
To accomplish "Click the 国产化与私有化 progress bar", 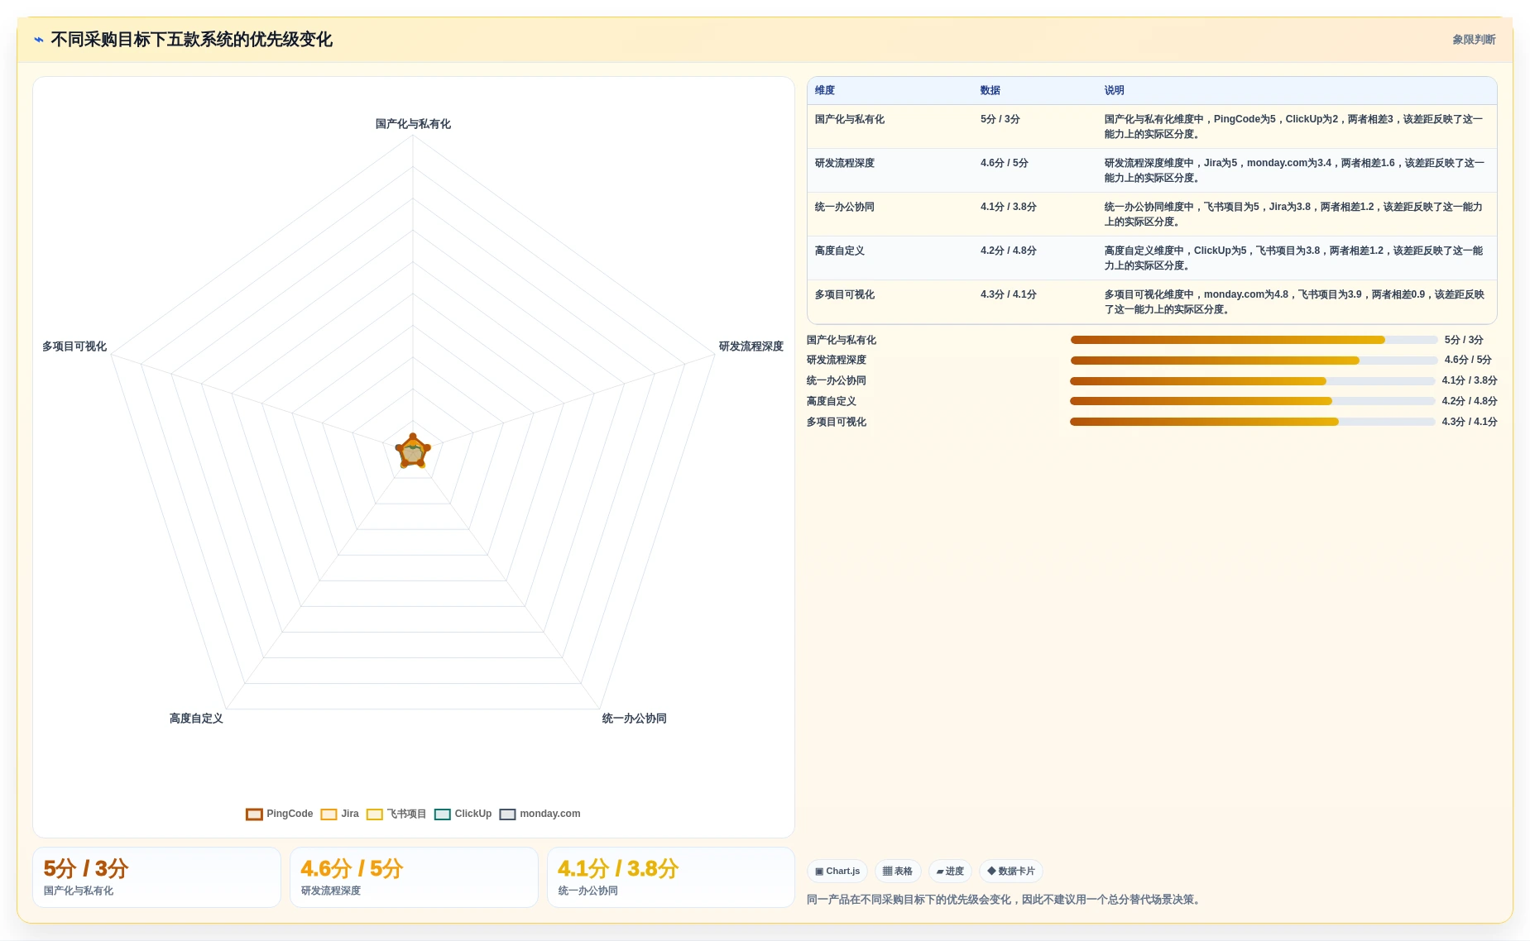I will point(1254,340).
